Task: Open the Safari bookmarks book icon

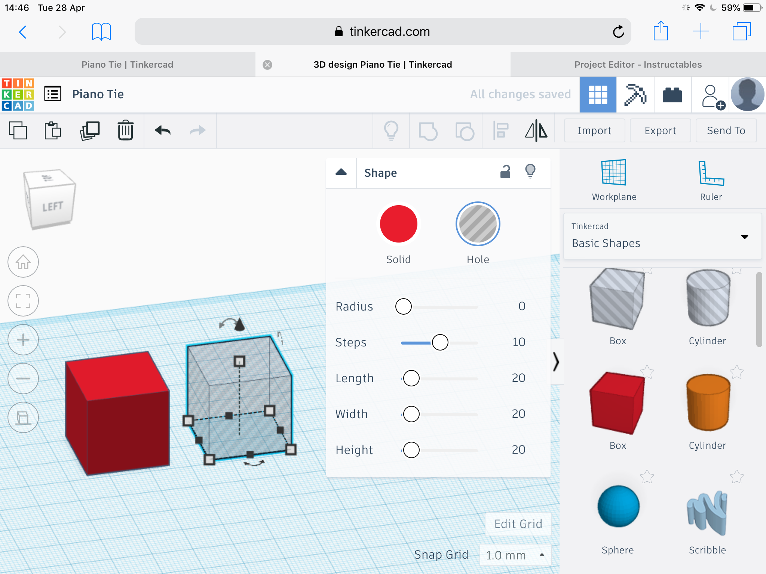Action: coord(101,32)
